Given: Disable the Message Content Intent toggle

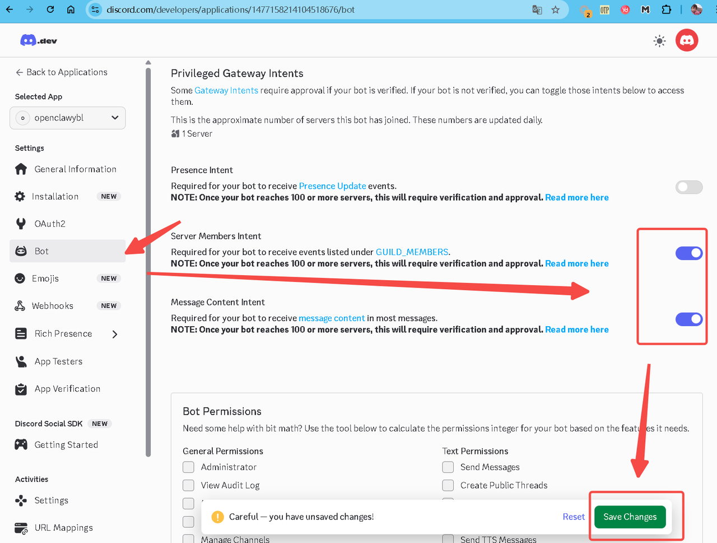Looking at the screenshot, I should [689, 319].
